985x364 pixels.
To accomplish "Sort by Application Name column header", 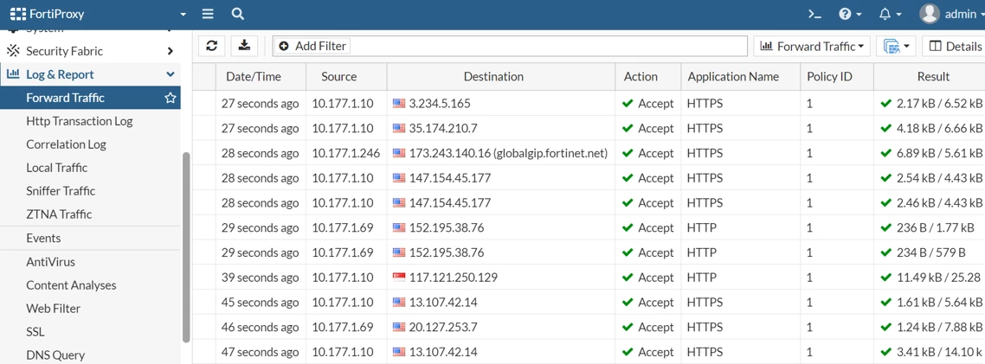I will tap(733, 77).
